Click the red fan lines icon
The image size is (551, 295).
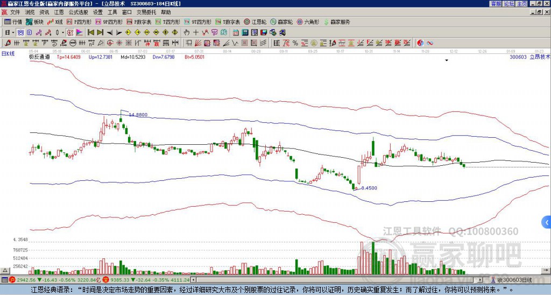[x=198, y=43]
